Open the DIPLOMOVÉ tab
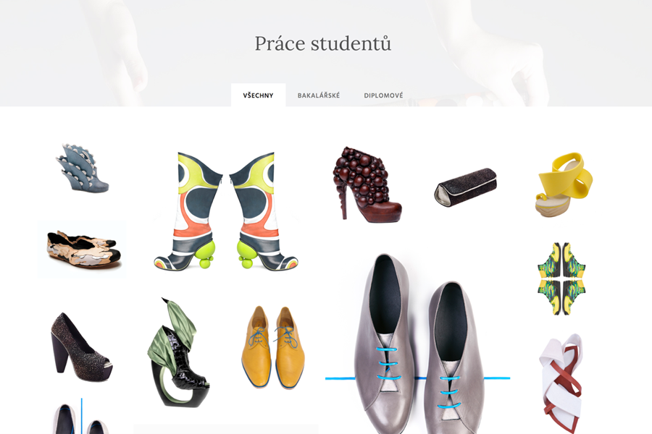 (x=383, y=95)
